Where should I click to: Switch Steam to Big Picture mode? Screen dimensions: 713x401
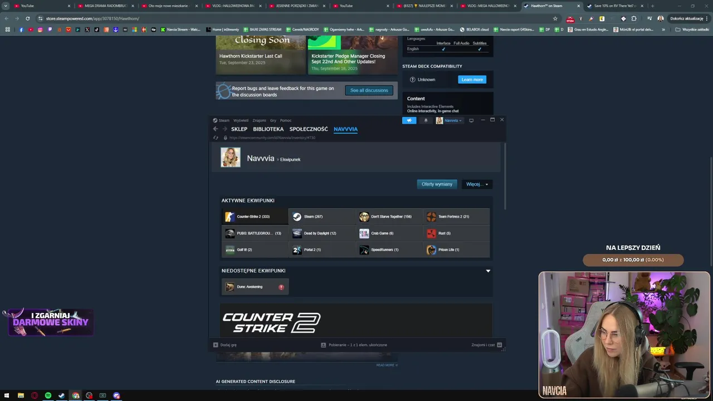[x=471, y=120]
